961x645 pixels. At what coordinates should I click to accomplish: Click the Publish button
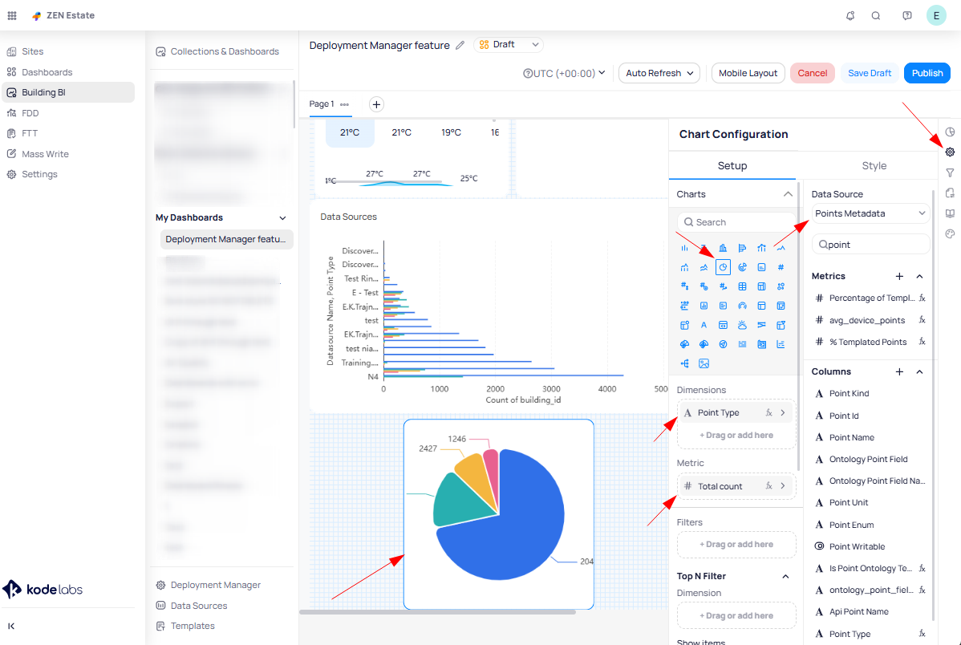(x=927, y=73)
